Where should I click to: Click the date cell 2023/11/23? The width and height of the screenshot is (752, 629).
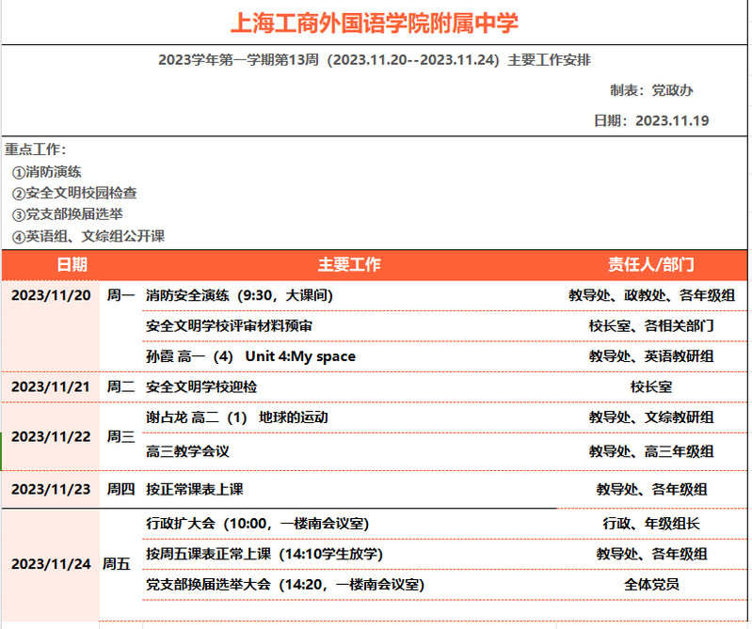pos(51,489)
